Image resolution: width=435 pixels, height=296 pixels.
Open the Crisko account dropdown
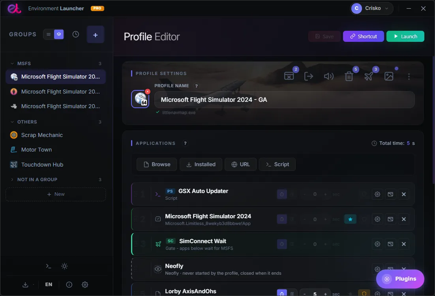click(x=371, y=8)
